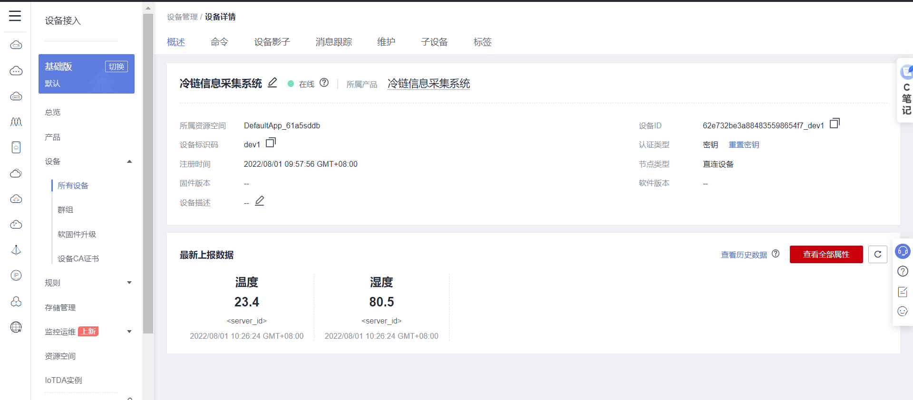Click the 重置密钥 link
The height and width of the screenshot is (400, 913).
(x=744, y=145)
